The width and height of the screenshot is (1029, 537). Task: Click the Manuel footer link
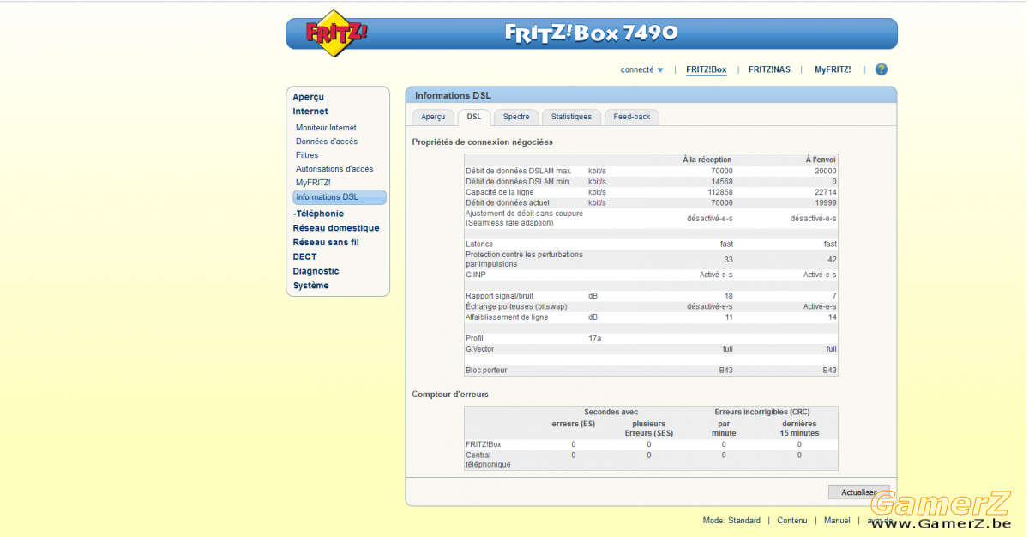click(837, 521)
